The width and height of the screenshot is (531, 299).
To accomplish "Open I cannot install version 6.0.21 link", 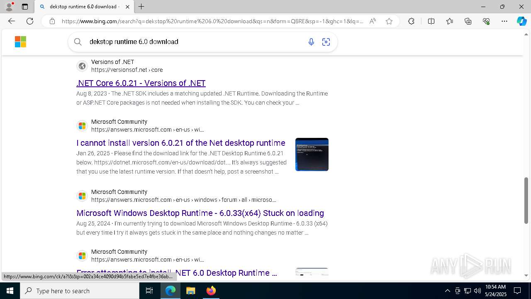I will (181, 143).
